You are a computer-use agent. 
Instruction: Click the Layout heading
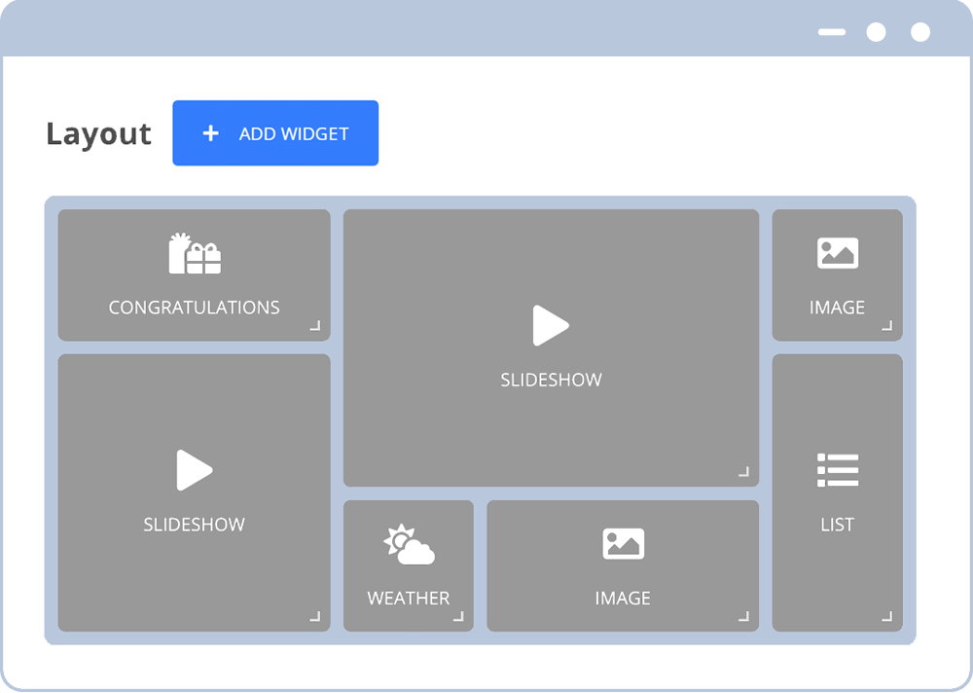click(98, 134)
